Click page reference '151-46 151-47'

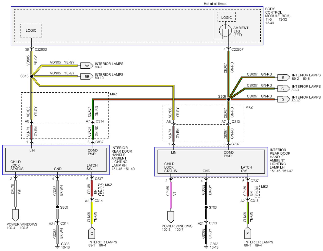click(x=281, y=171)
